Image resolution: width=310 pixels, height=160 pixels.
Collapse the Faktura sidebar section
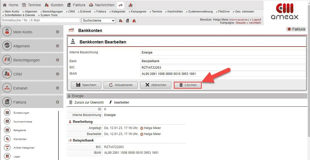57,102
